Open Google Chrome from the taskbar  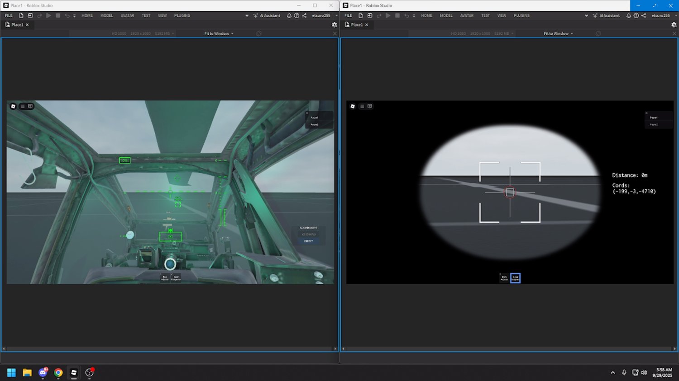tap(58, 372)
